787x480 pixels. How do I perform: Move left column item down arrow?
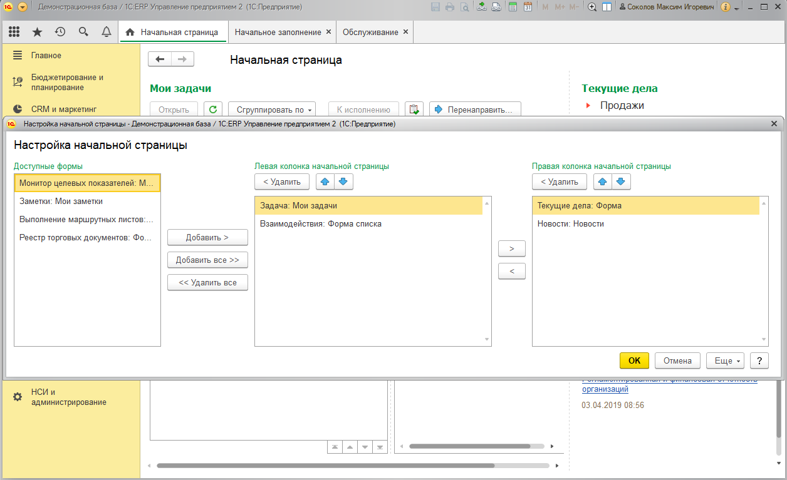pos(344,181)
